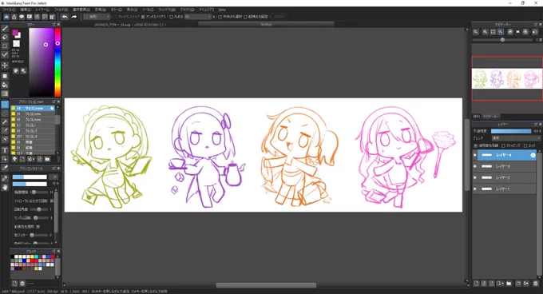Click the navigator preview thumbnail
Screen dimensions: 543x294
coord(507,78)
